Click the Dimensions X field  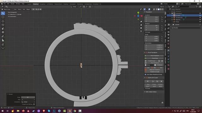[x=154, y=45]
